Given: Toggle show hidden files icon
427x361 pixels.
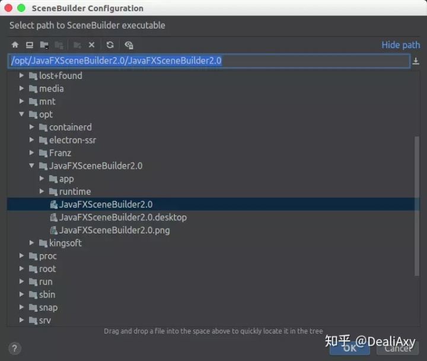Looking at the screenshot, I should click(129, 45).
